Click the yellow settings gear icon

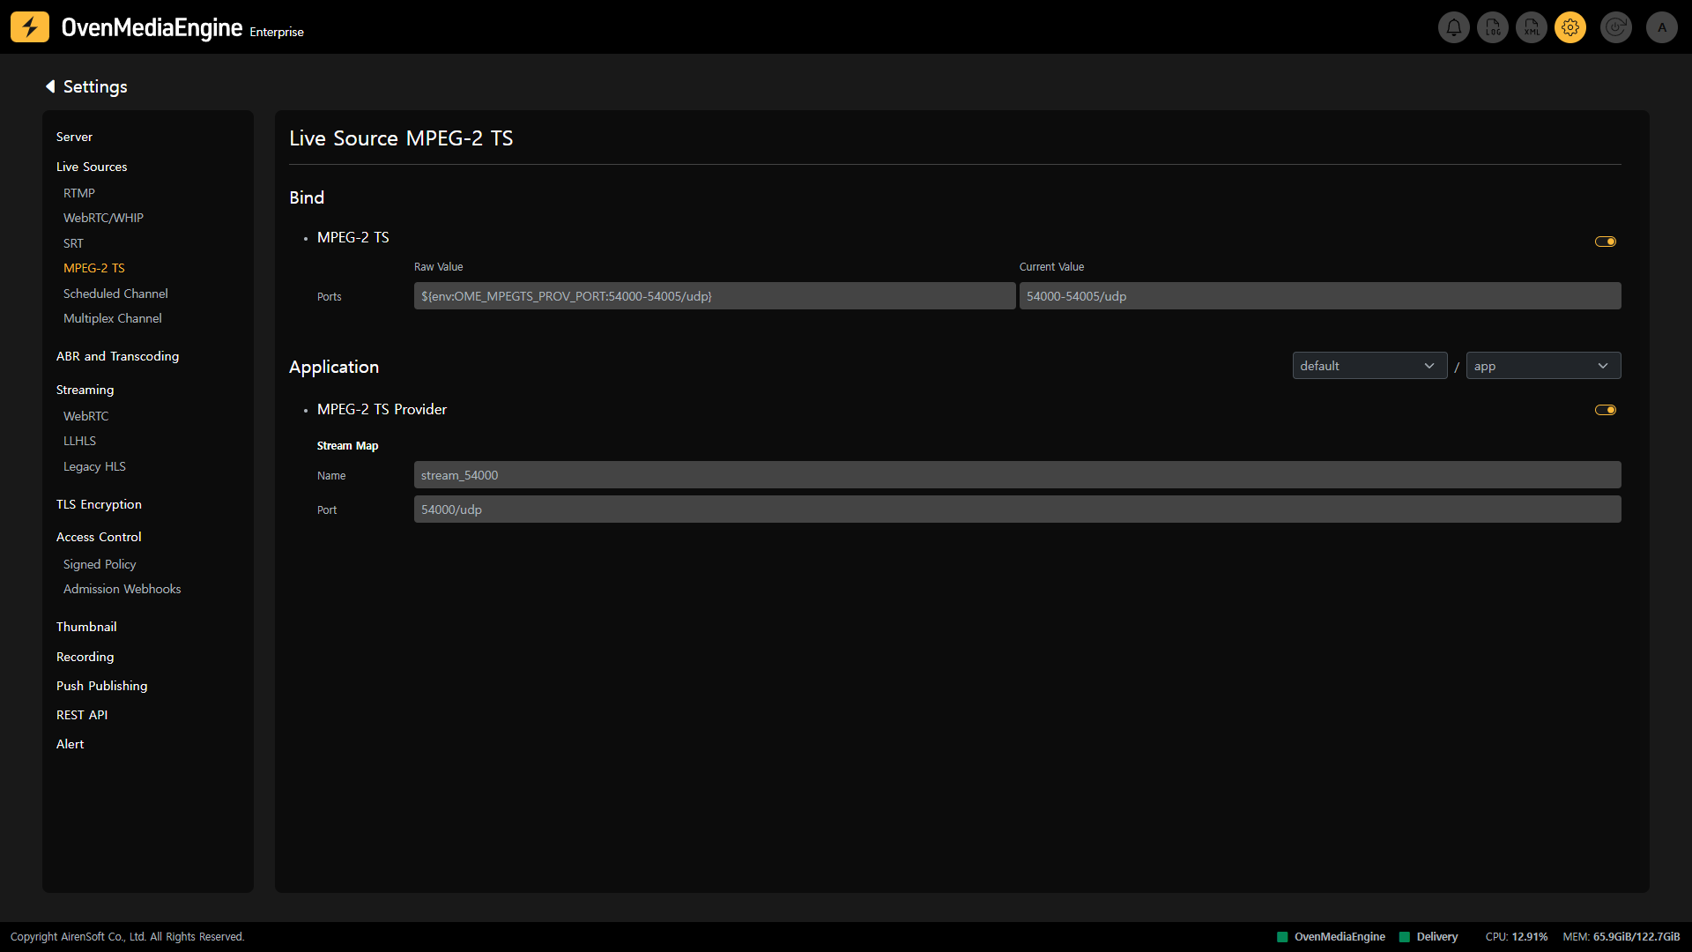pyautogui.click(x=1570, y=27)
